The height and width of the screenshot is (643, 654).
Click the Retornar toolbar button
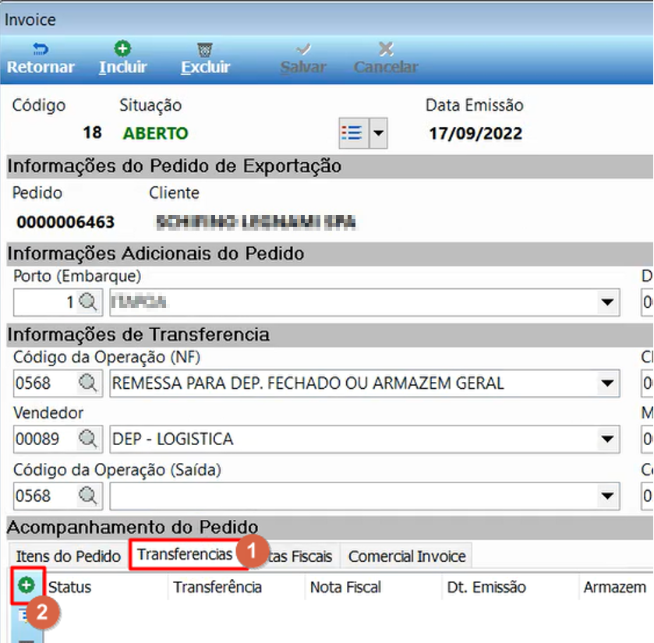pyautogui.click(x=41, y=58)
